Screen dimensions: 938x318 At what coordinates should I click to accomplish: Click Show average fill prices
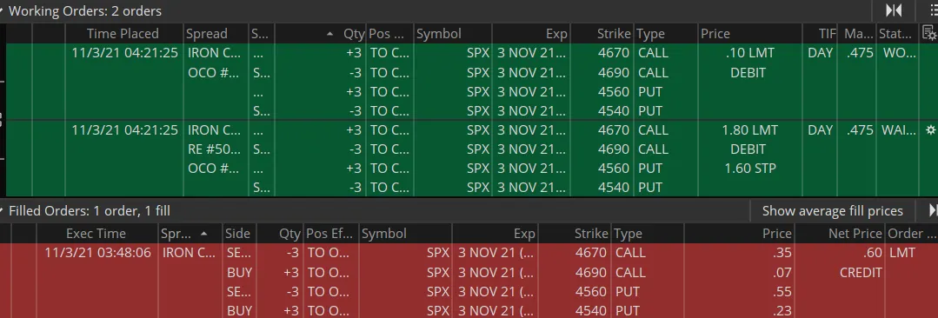pyautogui.click(x=832, y=210)
